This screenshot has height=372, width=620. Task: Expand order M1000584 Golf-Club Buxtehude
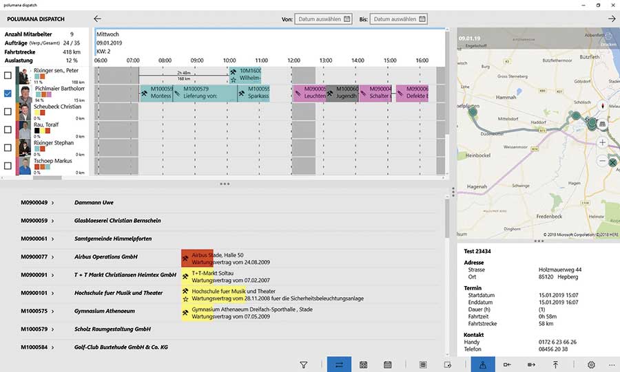click(x=52, y=347)
